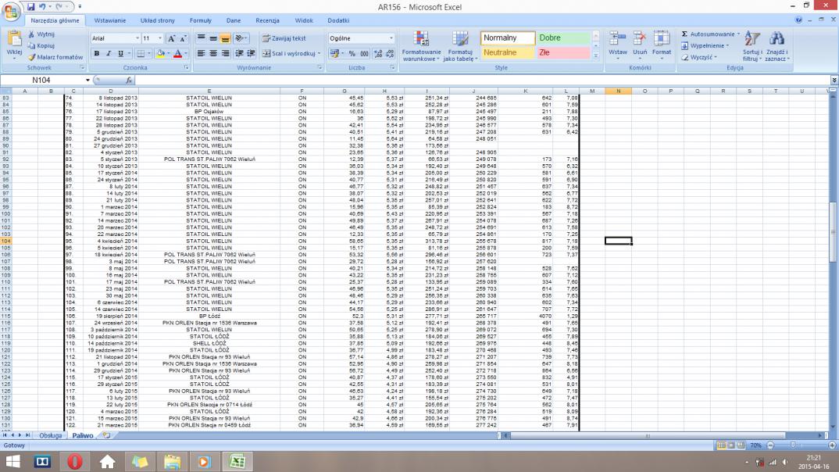This screenshot has width=839, height=472.
Task: Toggle italic formatting
Action: [108, 54]
